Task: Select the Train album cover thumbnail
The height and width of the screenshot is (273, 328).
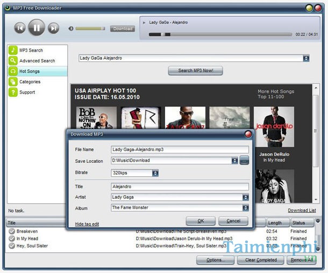Action: 230,118
